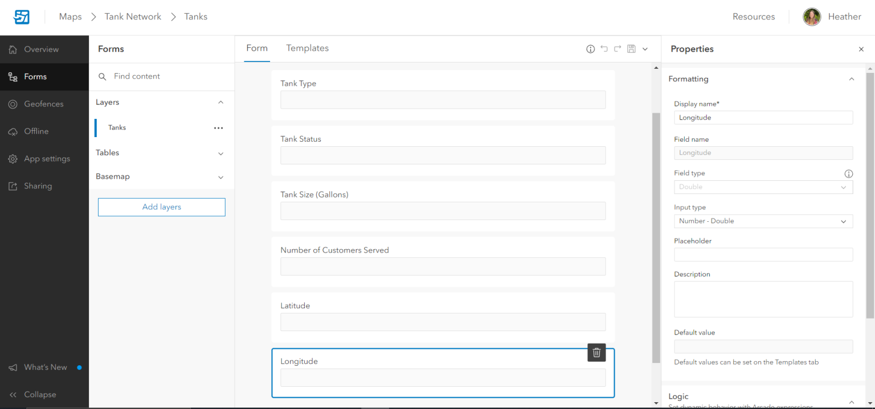
Task: Open the Input type dropdown
Action: 763,221
